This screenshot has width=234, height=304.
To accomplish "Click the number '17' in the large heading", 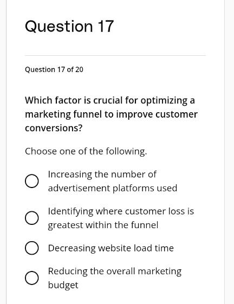I will [x=106, y=26].
